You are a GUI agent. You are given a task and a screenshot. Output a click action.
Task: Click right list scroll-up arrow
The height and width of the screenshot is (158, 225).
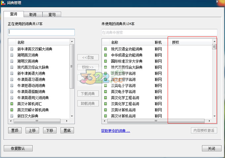tap(214, 42)
